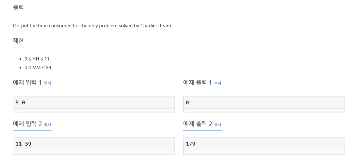Click the empty strip below '9 0' input

94,111
